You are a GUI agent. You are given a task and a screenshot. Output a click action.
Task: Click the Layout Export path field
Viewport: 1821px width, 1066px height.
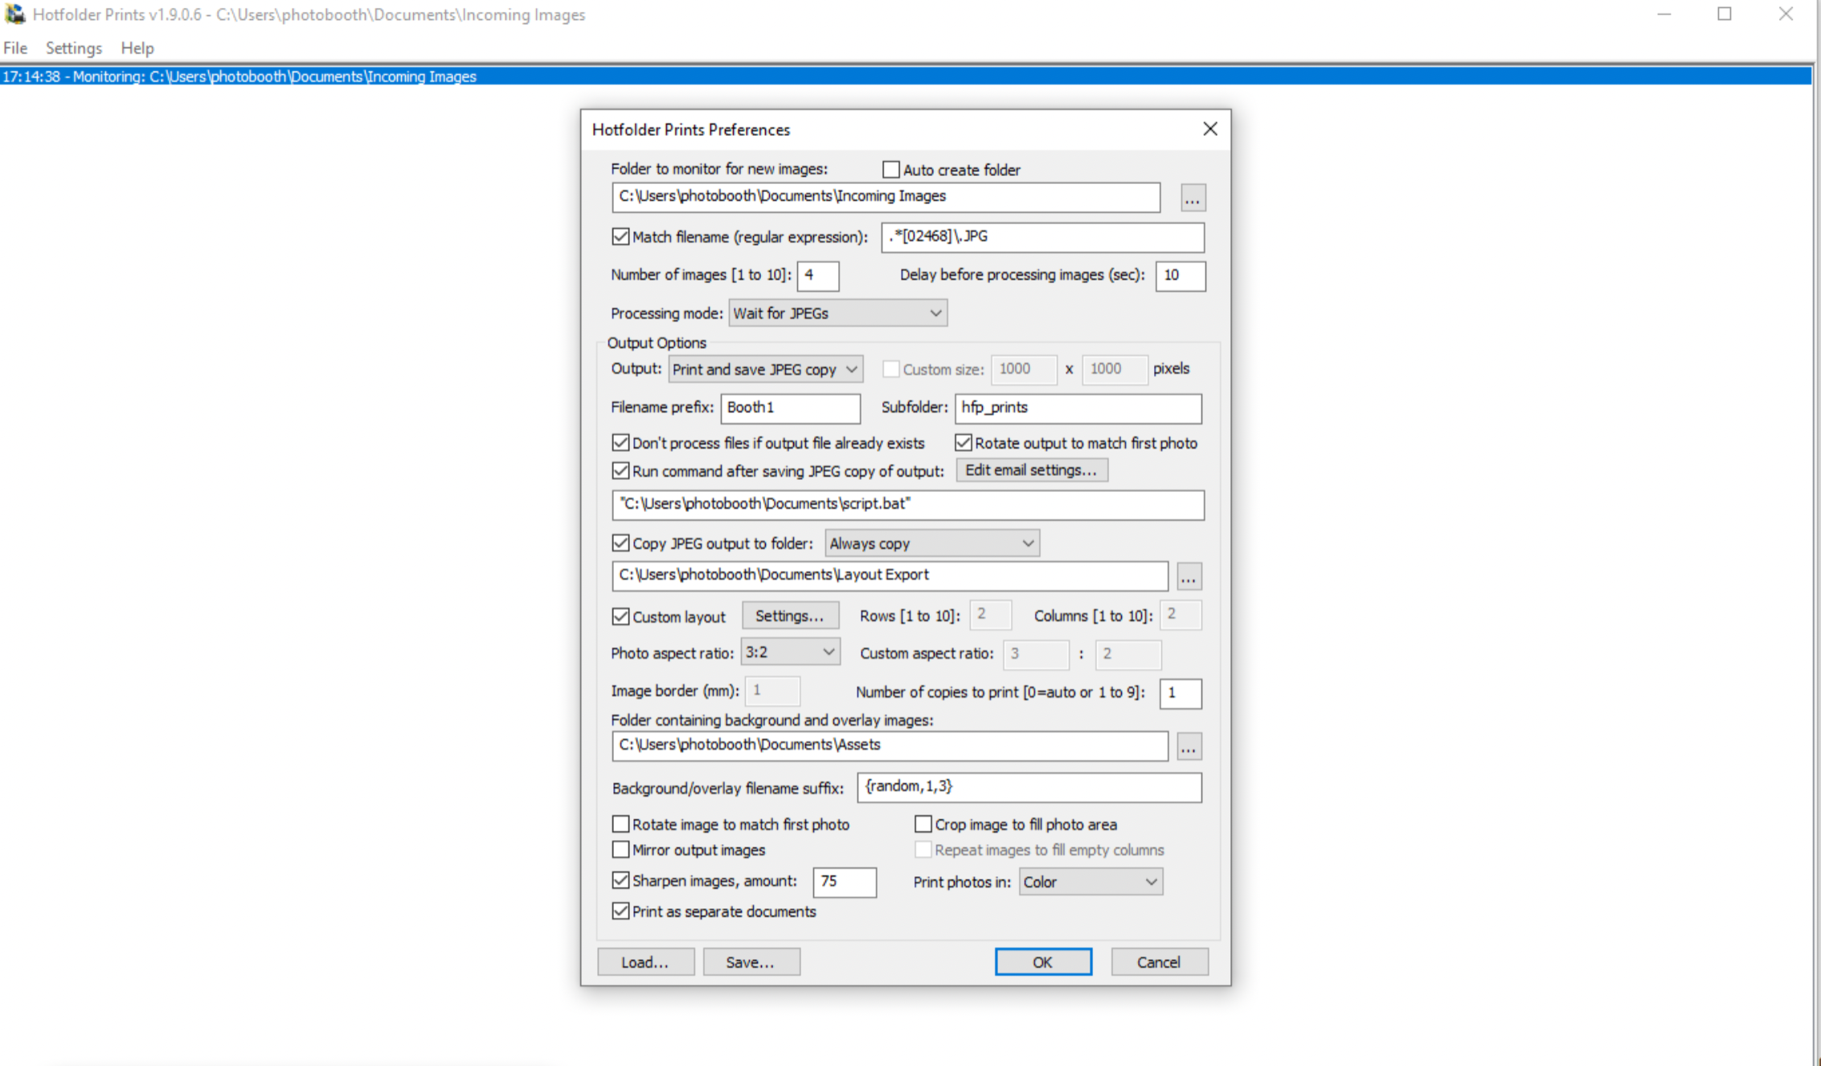coord(890,576)
